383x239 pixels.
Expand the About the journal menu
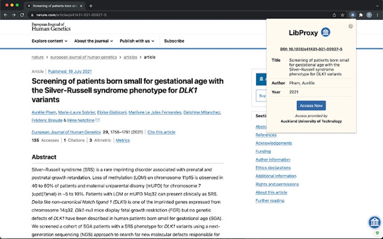(93, 41)
